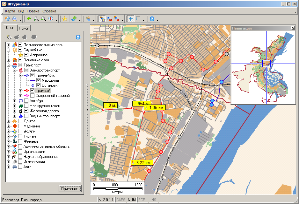This screenshot has height=204, width=299.
Task: Uncheck the Троллейбус checkbox
Action: tap(33, 75)
